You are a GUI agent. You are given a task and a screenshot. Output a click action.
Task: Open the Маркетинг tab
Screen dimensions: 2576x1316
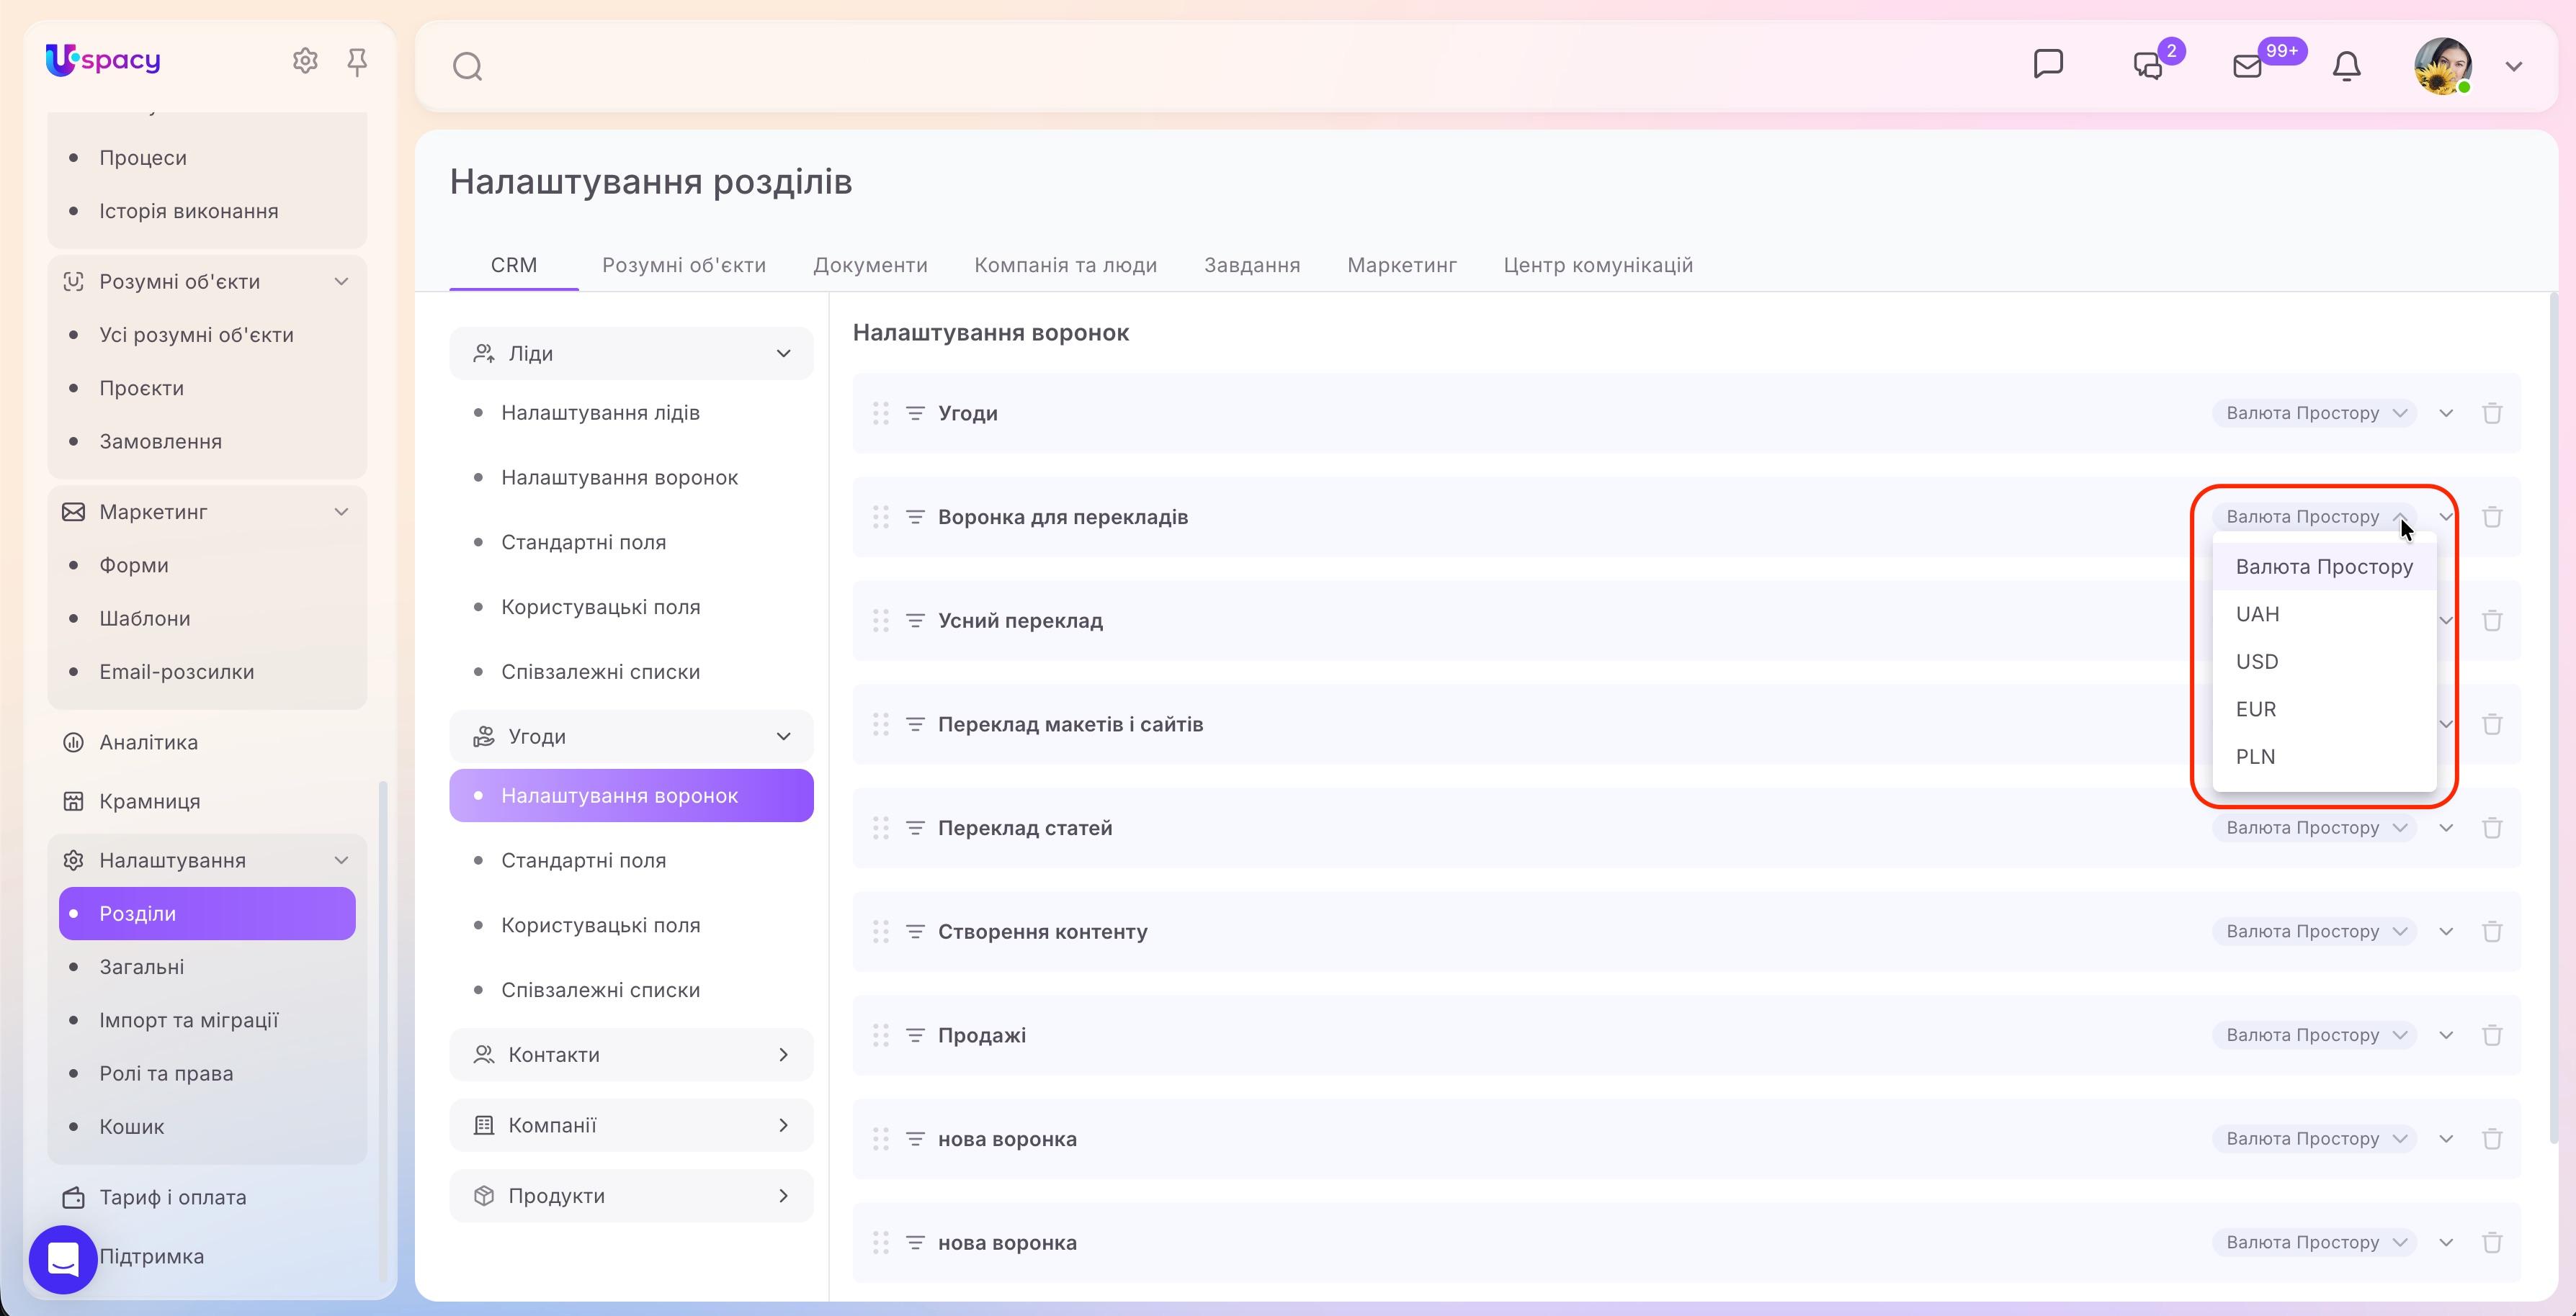coord(1402,265)
